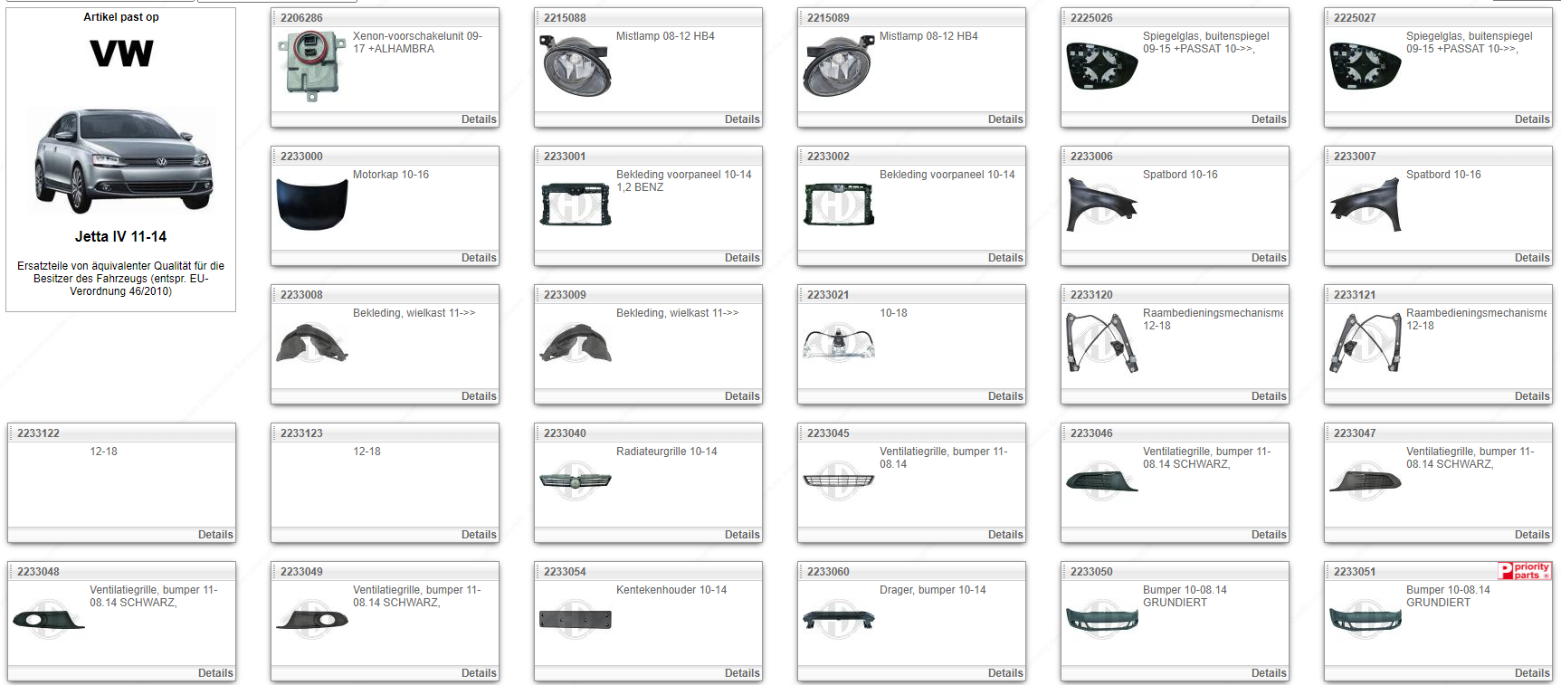The width and height of the screenshot is (1561, 685).
Task: Open Details for part 2215088
Action: 741,119
